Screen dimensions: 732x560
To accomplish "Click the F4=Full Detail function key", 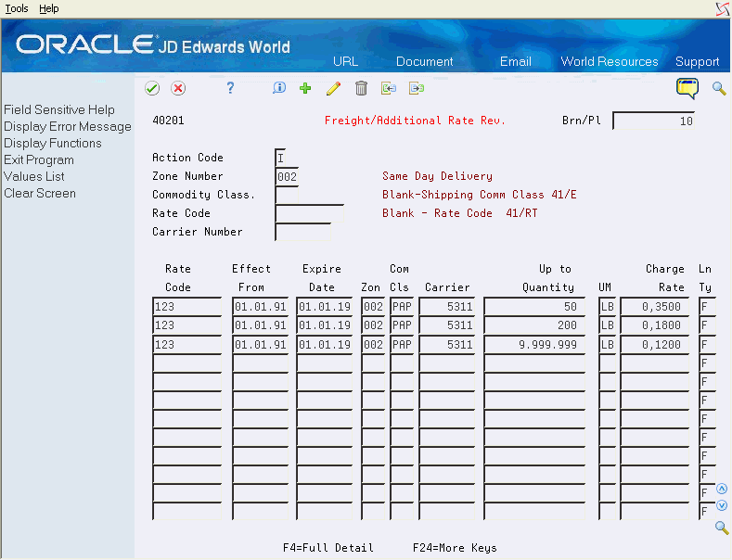I will pos(328,547).
